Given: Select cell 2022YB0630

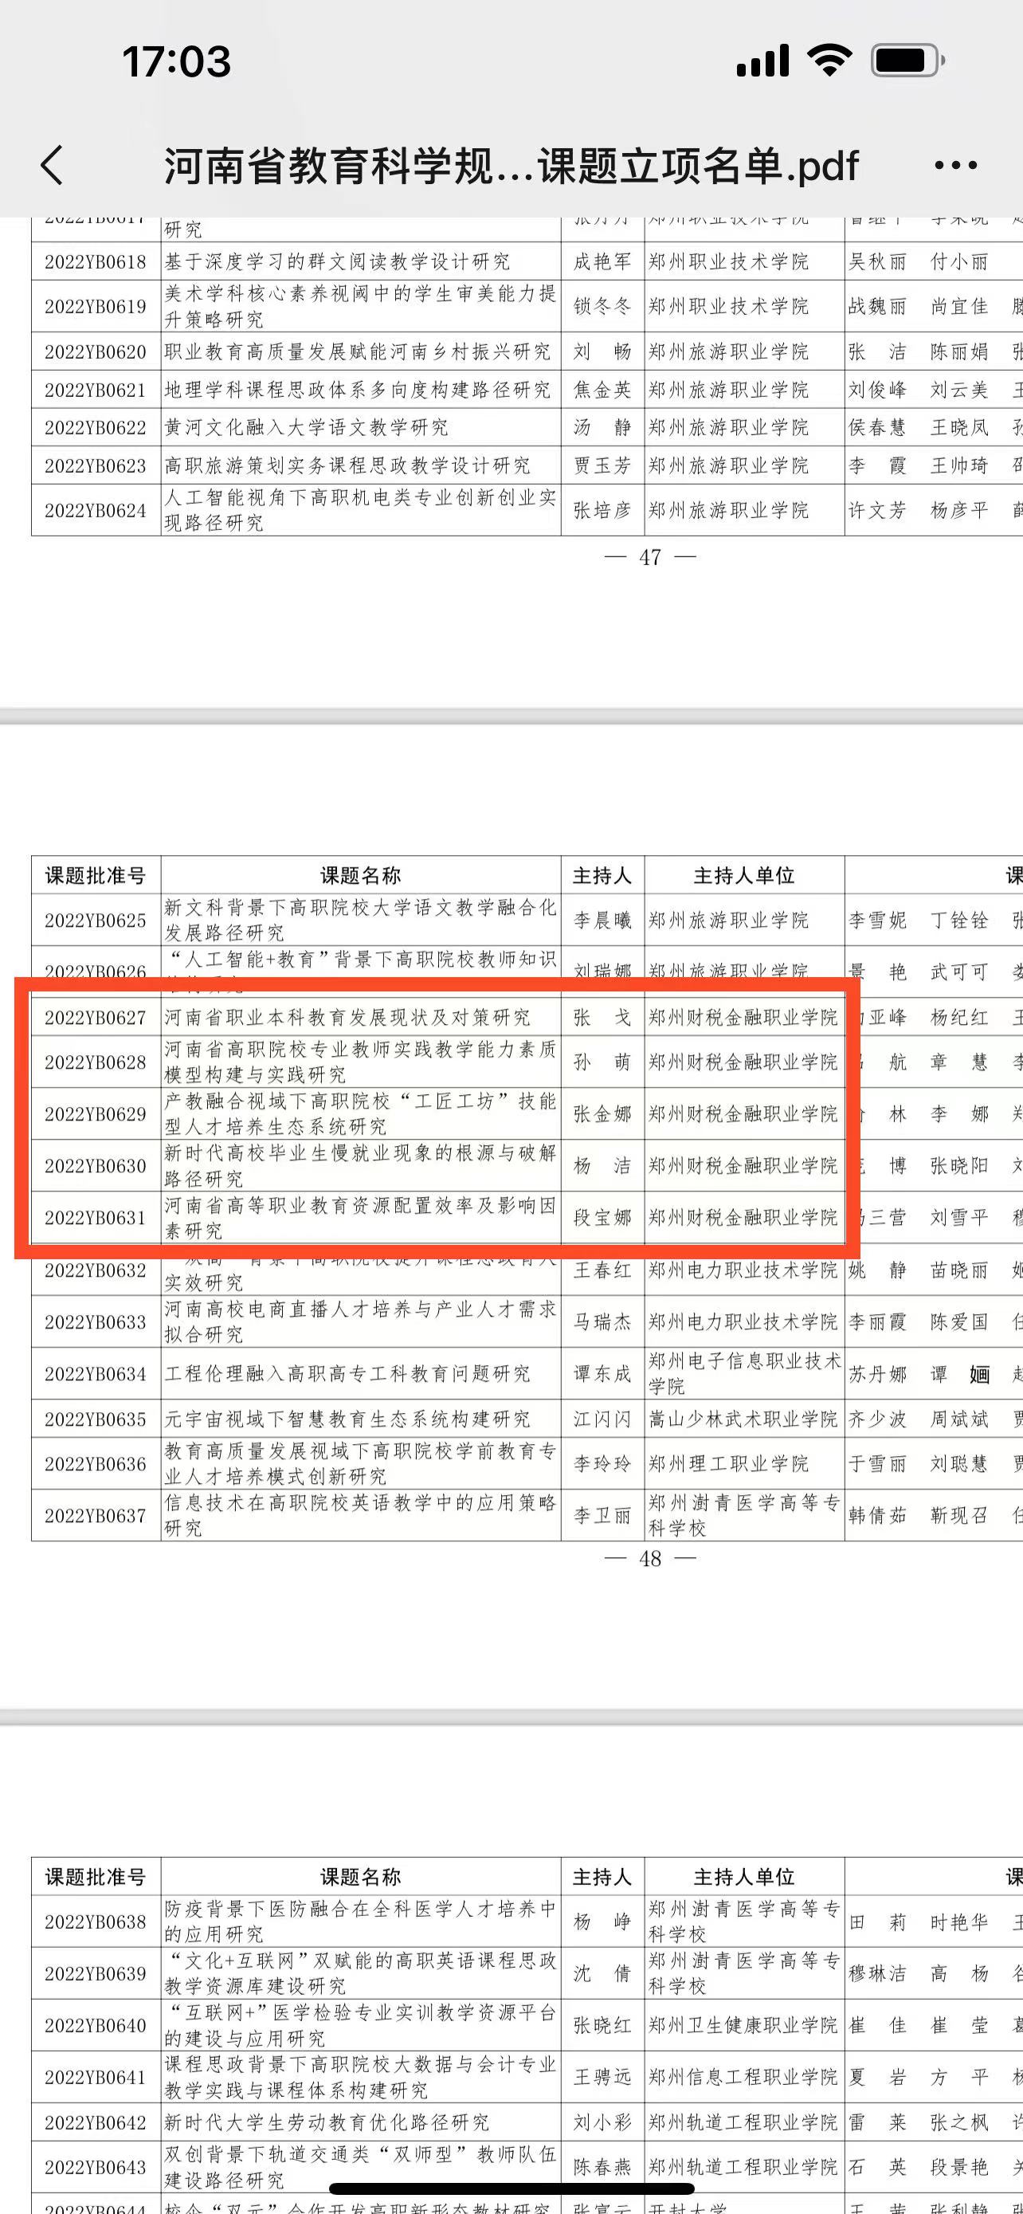Looking at the screenshot, I should coord(96,1166).
